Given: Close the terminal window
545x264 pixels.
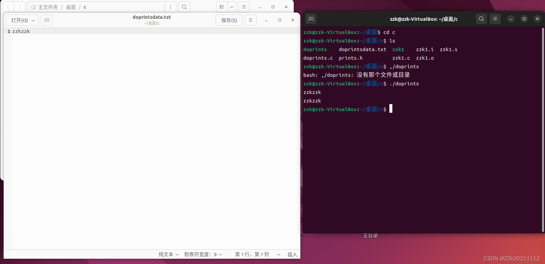Looking at the screenshot, I should [x=537, y=19].
